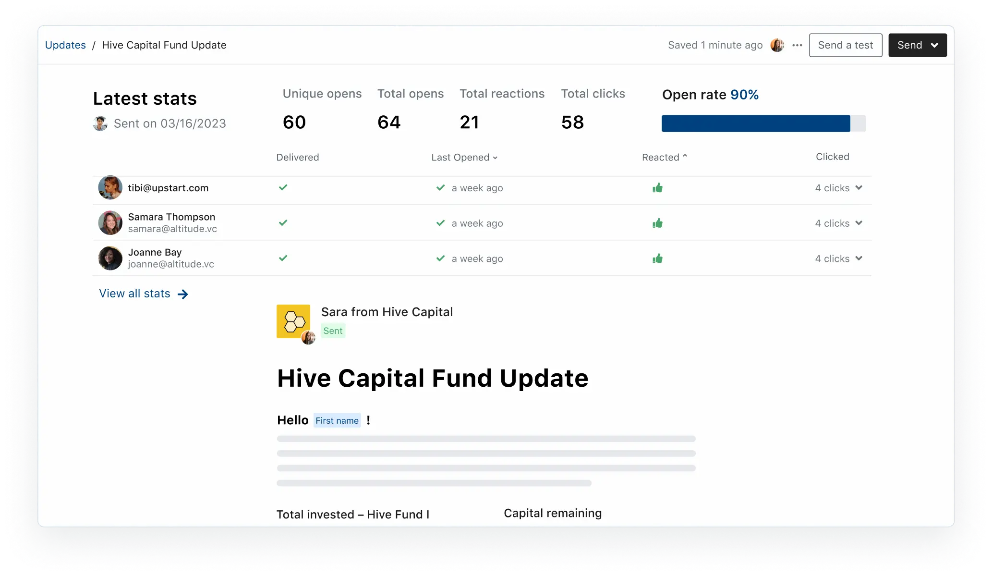Click Delivered column header
Image resolution: width=992 pixels, height=577 pixels.
(x=297, y=158)
